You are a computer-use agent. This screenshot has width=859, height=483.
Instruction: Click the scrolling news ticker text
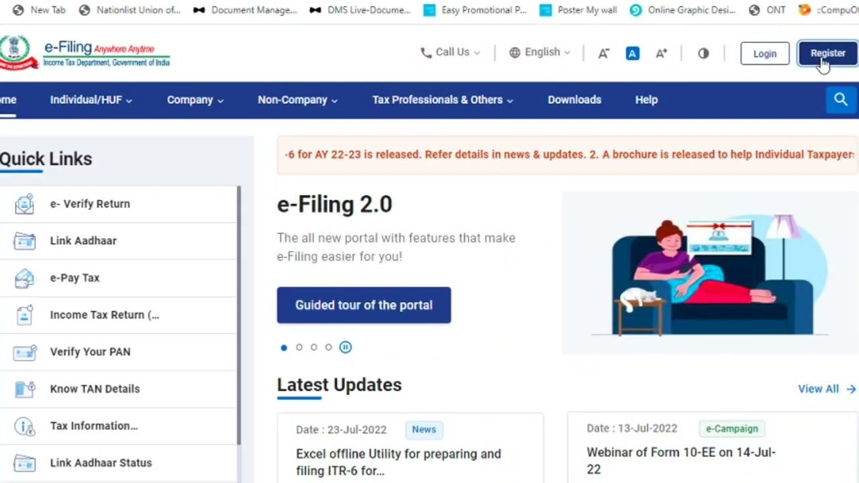click(568, 154)
